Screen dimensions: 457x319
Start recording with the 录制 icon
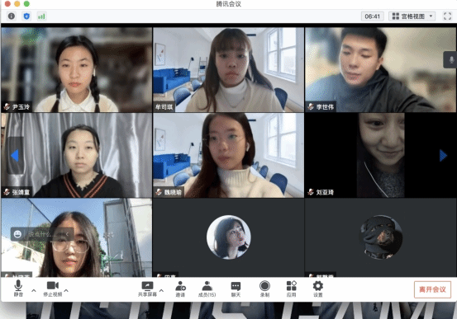click(264, 289)
